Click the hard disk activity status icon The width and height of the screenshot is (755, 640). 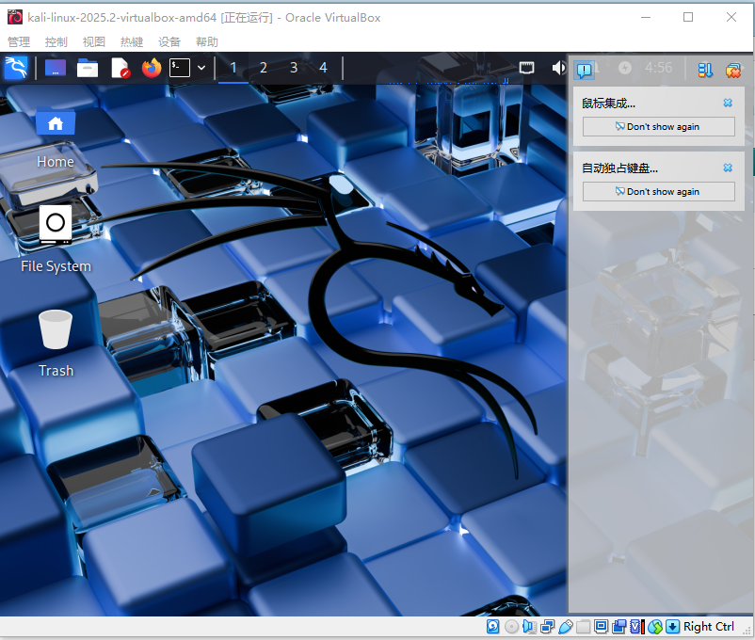(493, 627)
